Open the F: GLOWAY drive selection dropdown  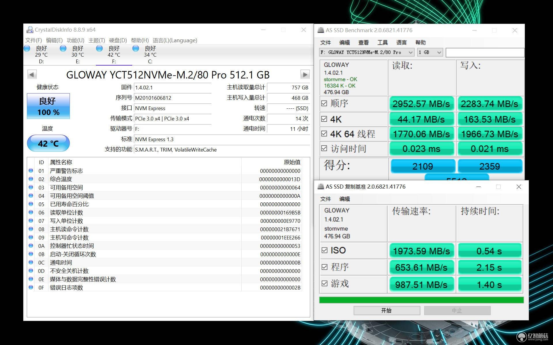click(x=367, y=52)
